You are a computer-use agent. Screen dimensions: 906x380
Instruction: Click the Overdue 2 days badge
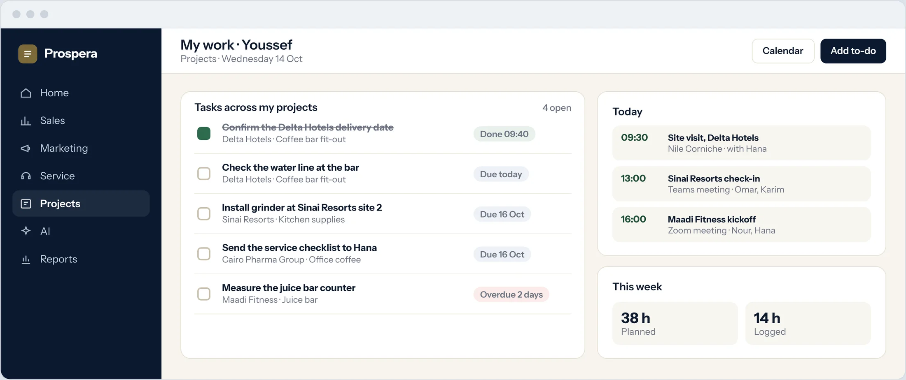pyautogui.click(x=511, y=294)
